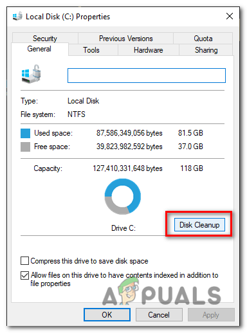This screenshot has height=333, width=247.
Task: Click the Windows drive icon beside name field
Action: click(32, 74)
